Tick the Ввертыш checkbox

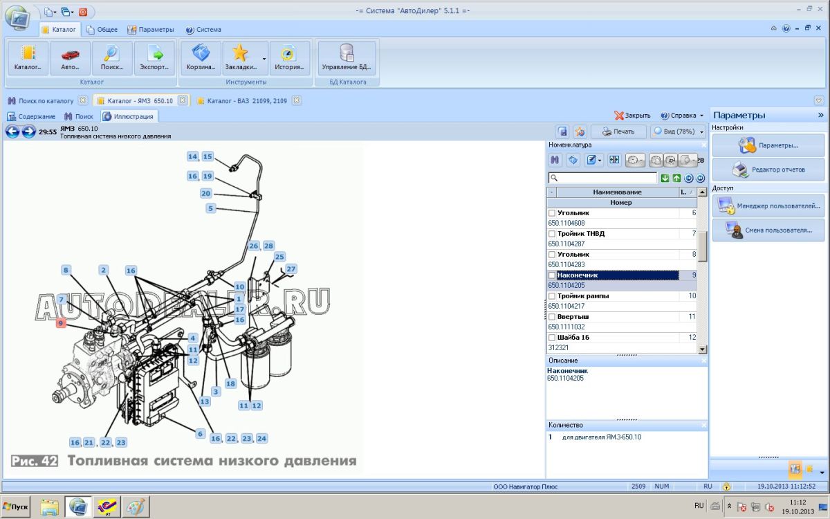[x=552, y=317]
